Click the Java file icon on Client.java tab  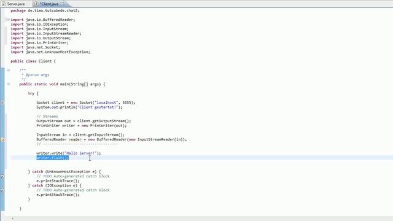[x=36, y=4]
